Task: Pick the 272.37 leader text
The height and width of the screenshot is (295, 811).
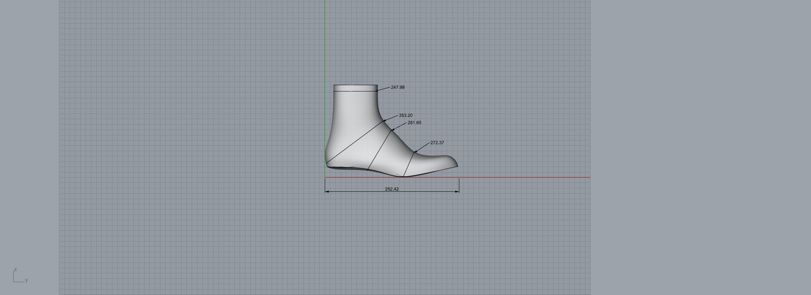Action: point(437,143)
